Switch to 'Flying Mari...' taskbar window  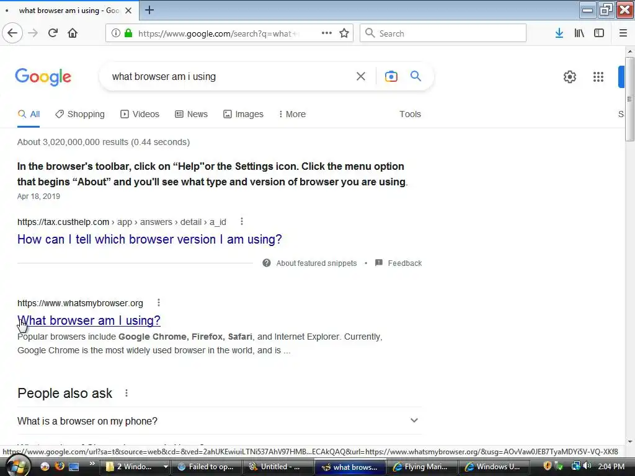422,467
